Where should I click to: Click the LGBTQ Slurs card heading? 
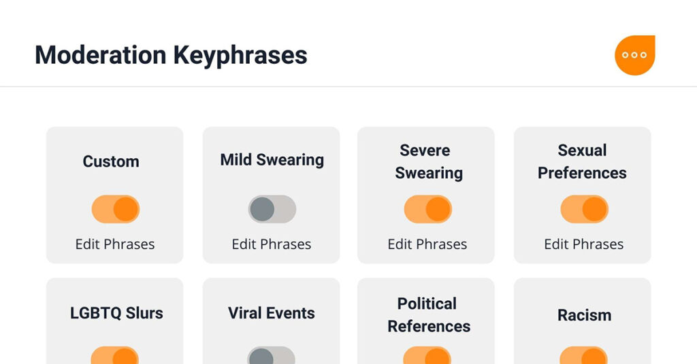(116, 314)
